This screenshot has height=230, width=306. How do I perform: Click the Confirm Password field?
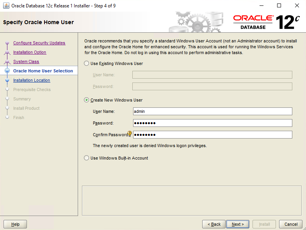pyautogui.click(x=212, y=135)
